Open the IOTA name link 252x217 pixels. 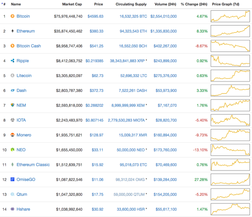pos(21,120)
